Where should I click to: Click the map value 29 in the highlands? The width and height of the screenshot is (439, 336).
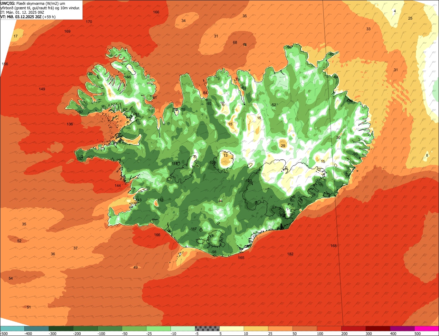[x=283, y=146]
